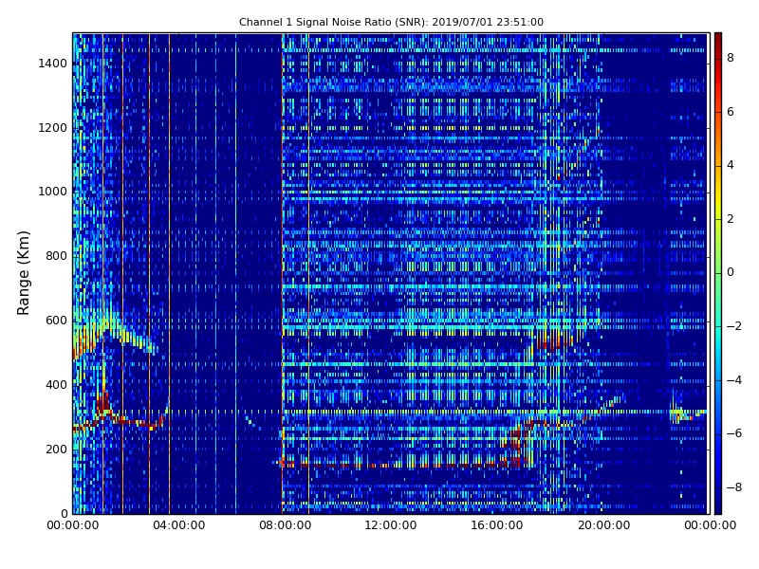
Task: Click the colorbar label 4
Action: tap(731, 165)
